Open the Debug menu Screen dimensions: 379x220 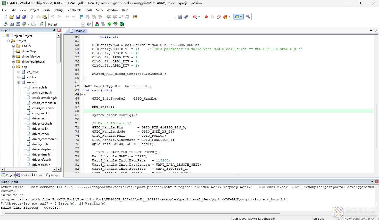pos(58,10)
